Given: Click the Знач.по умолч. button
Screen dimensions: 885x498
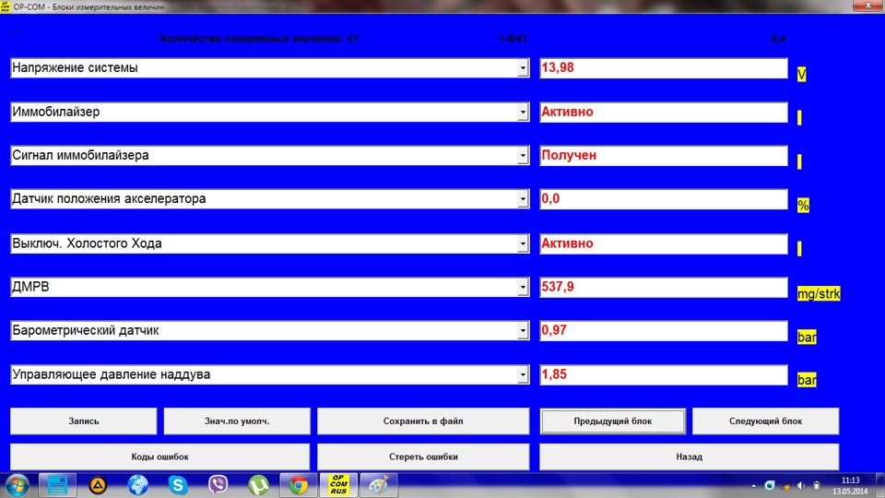Looking at the screenshot, I should point(237,421).
